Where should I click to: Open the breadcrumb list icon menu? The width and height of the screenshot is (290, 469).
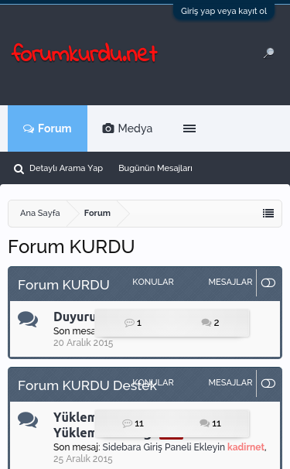(x=268, y=214)
